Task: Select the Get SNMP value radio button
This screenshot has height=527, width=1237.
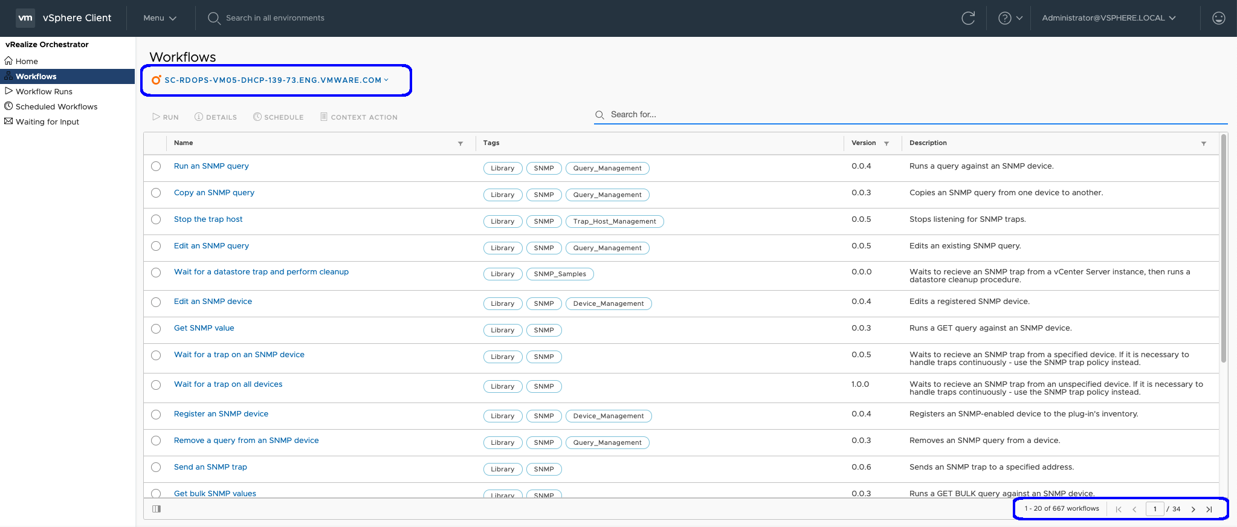Action: click(x=156, y=329)
